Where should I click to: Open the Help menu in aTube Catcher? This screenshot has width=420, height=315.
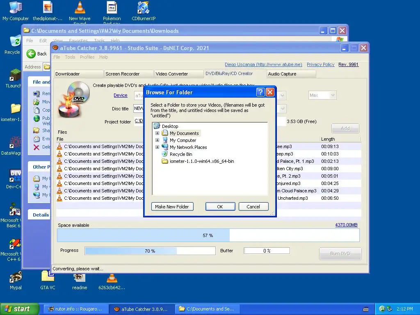tap(103, 57)
